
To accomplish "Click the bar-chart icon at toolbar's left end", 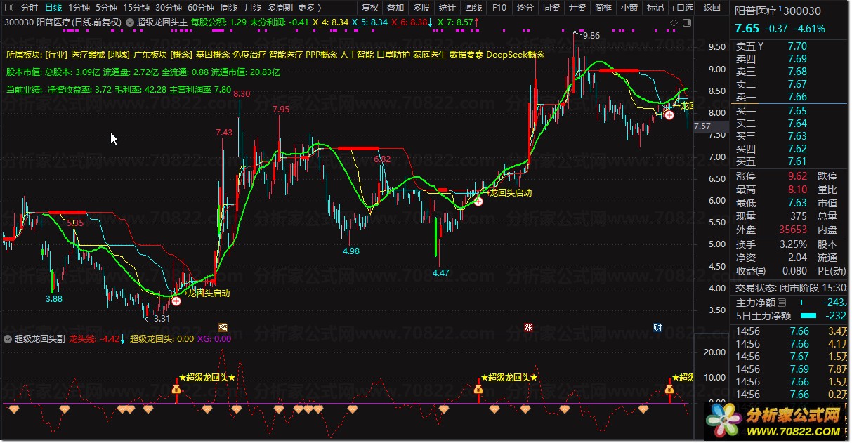I will click(10, 8).
